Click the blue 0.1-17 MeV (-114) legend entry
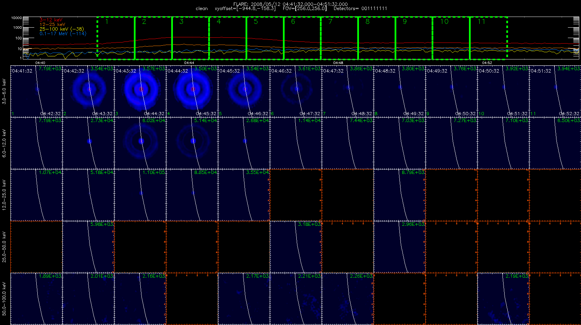This screenshot has width=581, height=325. click(63, 34)
